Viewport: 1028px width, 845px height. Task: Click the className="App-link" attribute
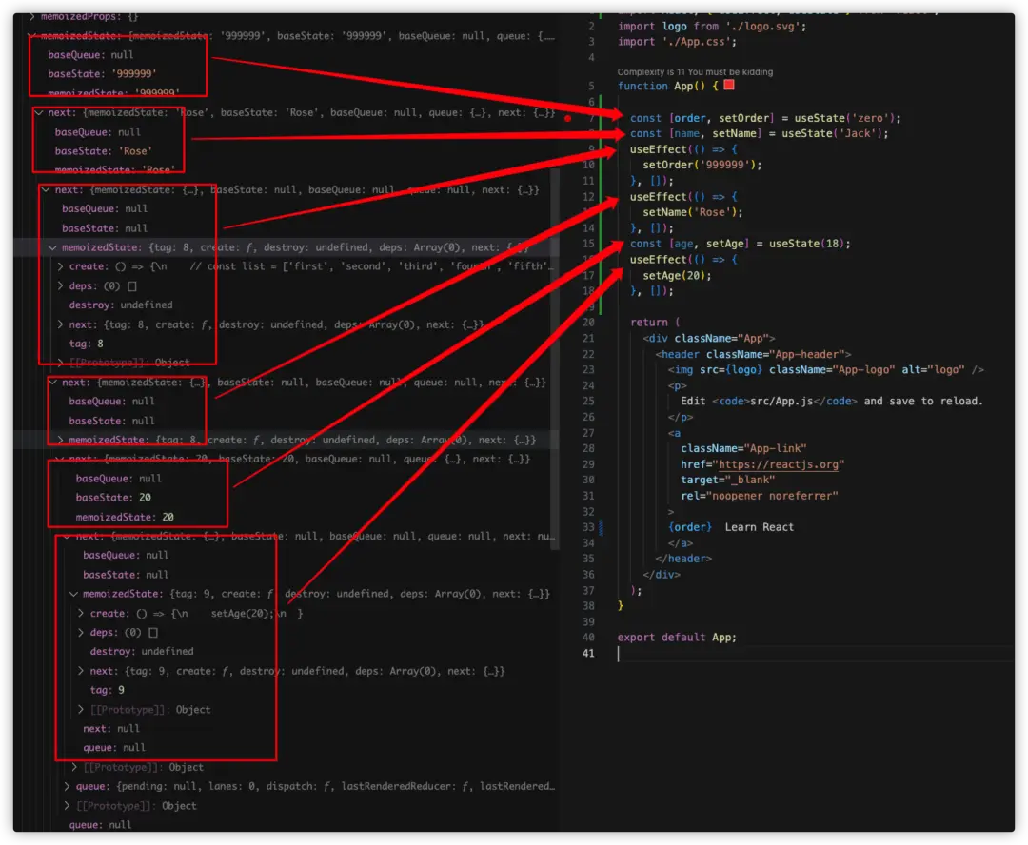743,448
